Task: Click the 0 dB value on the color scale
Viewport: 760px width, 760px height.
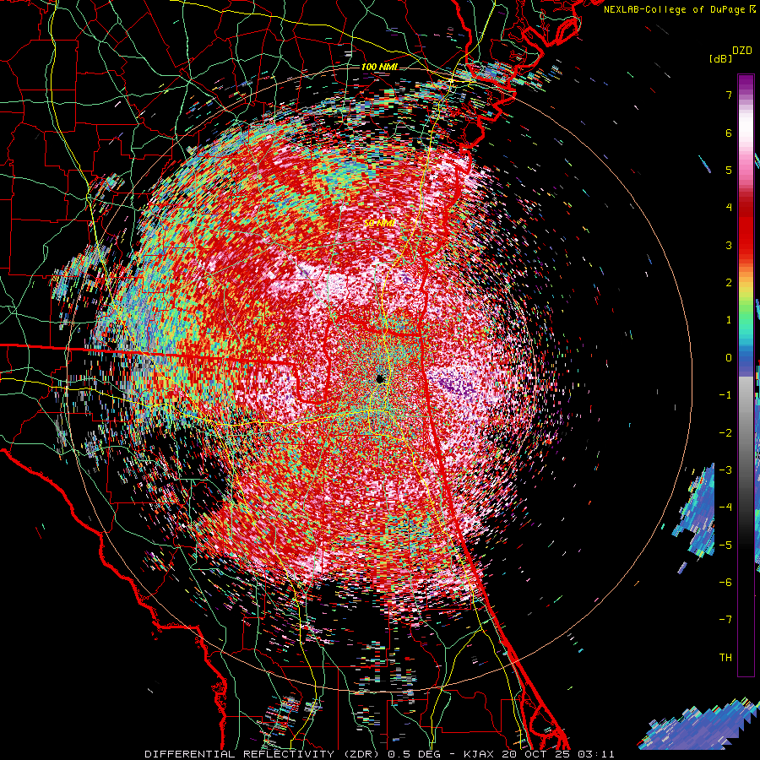Action: (729, 358)
